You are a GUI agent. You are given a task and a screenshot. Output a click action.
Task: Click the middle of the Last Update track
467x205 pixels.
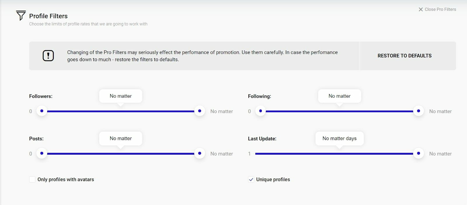coord(334,154)
